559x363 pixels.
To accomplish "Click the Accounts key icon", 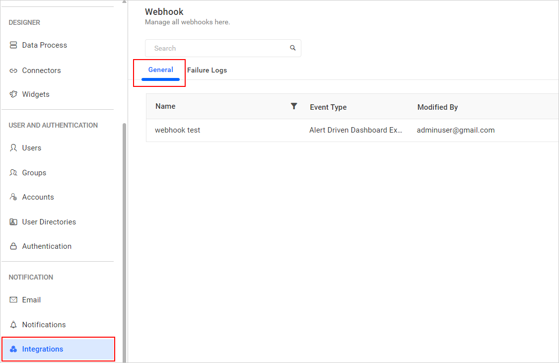I will (x=13, y=197).
